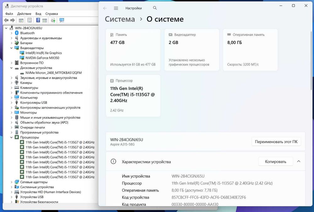Click the Back arrow in Device Manager toolbar

tap(6, 20)
